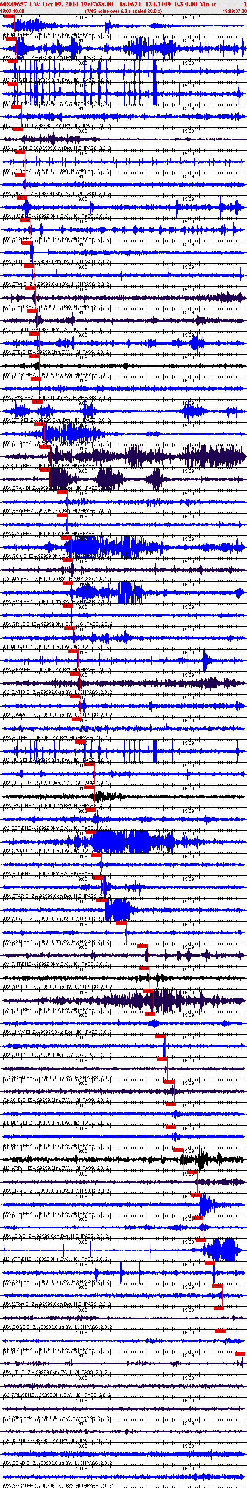Image resolution: width=247 pixels, height=1488 pixels.
Task: Select the UW STD EHZ station label
Action: pos(56,352)
